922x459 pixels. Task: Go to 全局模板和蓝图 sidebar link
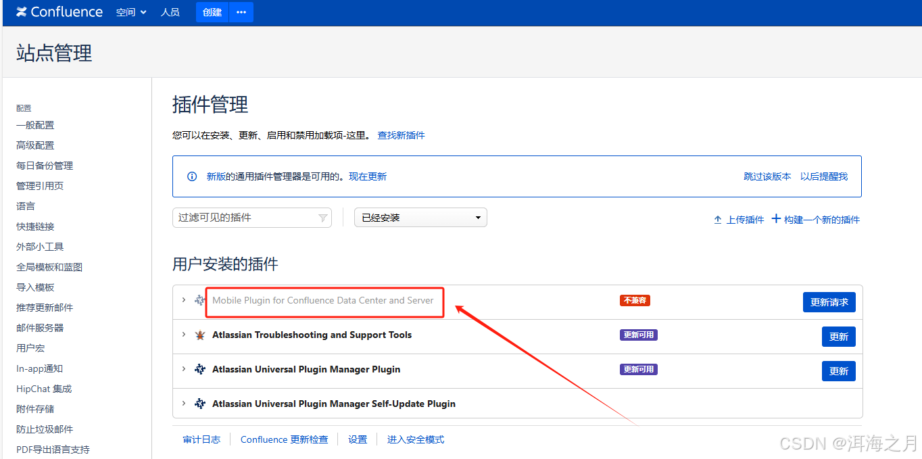coord(49,267)
